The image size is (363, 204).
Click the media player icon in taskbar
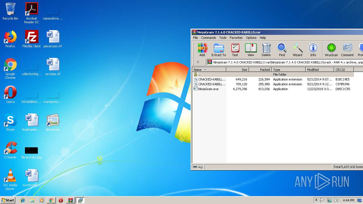coord(42,200)
